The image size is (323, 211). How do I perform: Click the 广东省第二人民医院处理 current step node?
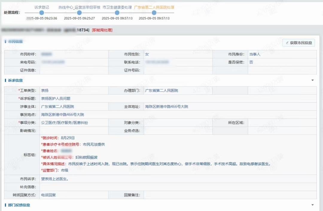(x=154, y=13)
